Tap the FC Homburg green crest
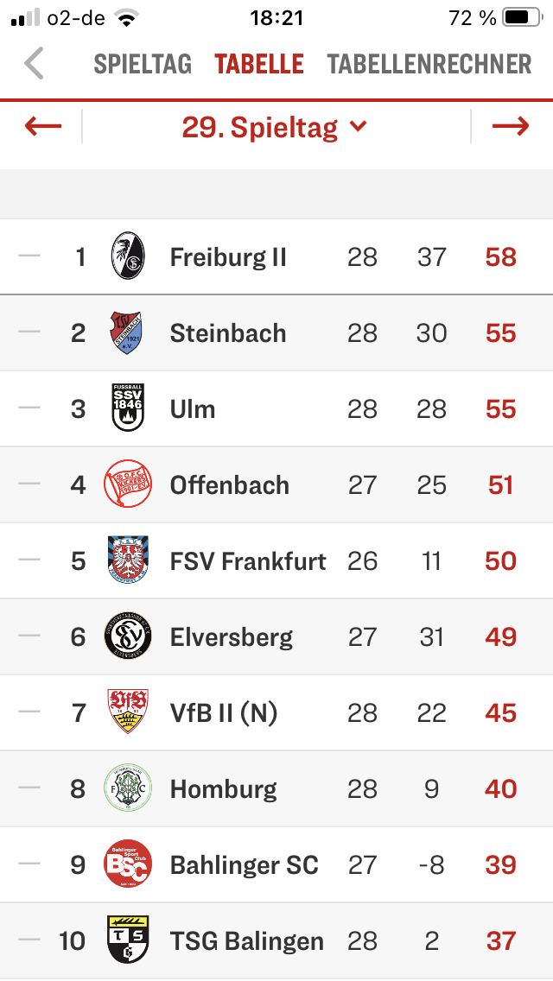The width and height of the screenshot is (553, 981). pos(128,788)
